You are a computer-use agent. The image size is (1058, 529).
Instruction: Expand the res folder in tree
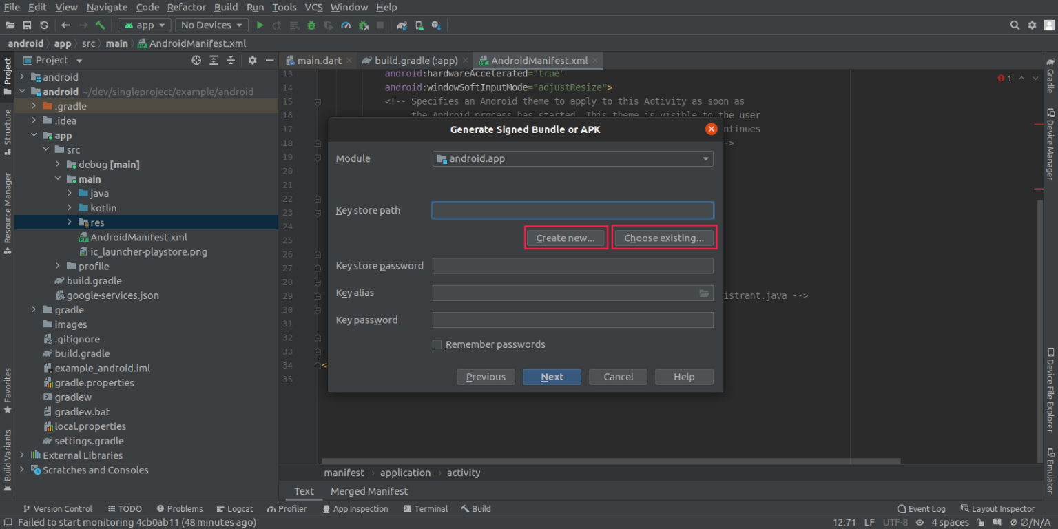(x=70, y=222)
